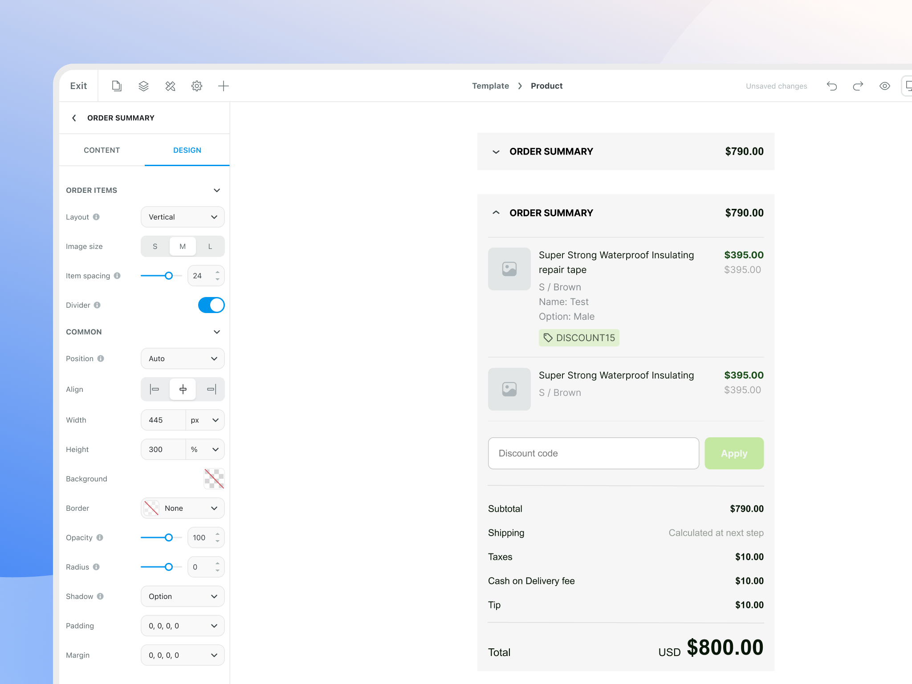Open the Position Auto dropdown
This screenshot has height=684, width=912.
[183, 358]
